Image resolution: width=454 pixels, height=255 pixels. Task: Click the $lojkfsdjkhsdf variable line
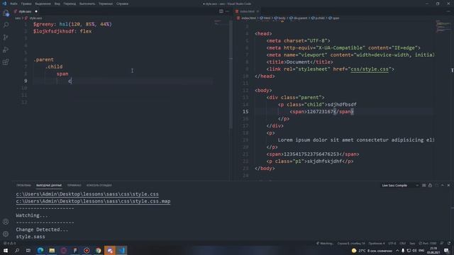coord(62,31)
